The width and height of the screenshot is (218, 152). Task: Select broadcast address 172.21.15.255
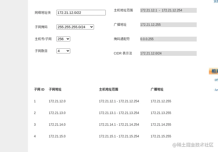click(161, 136)
